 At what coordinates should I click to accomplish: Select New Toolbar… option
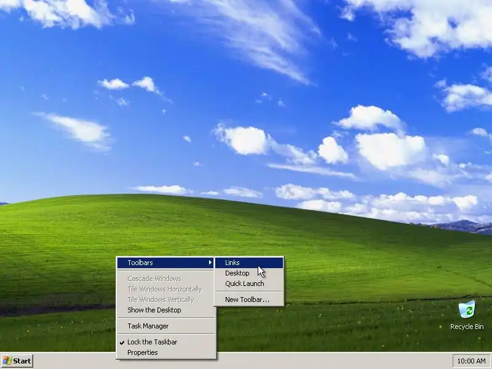tap(249, 300)
